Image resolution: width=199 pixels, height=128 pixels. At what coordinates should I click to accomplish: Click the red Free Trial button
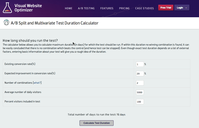(166, 8)
